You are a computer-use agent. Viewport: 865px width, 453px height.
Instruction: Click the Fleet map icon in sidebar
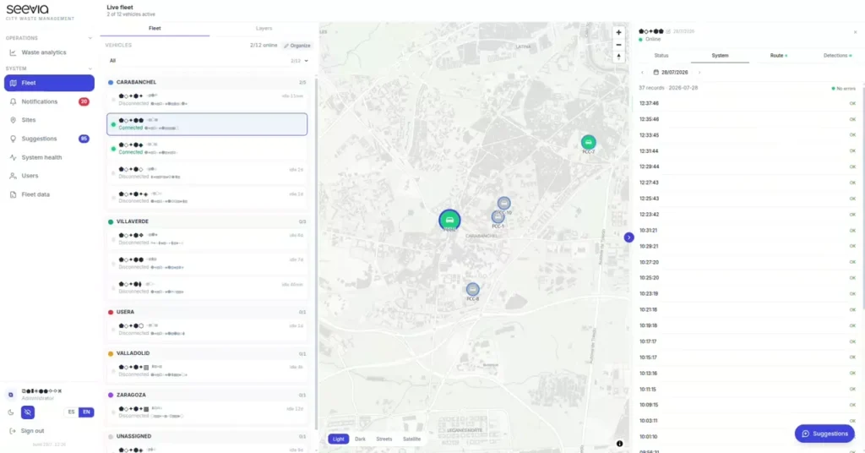(14, 83)
